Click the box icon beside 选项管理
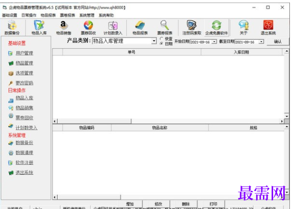Screen dimensions: 295x209 [11, 73]
